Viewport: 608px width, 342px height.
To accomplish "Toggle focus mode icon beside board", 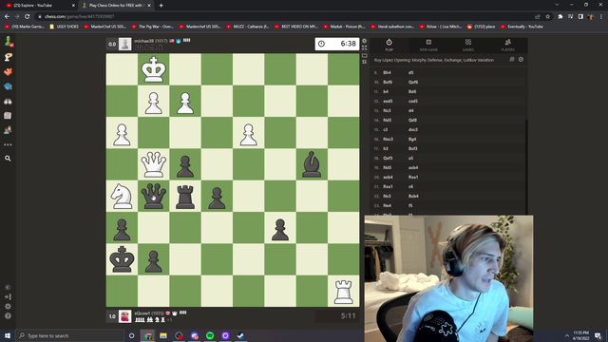I will 364,47.
